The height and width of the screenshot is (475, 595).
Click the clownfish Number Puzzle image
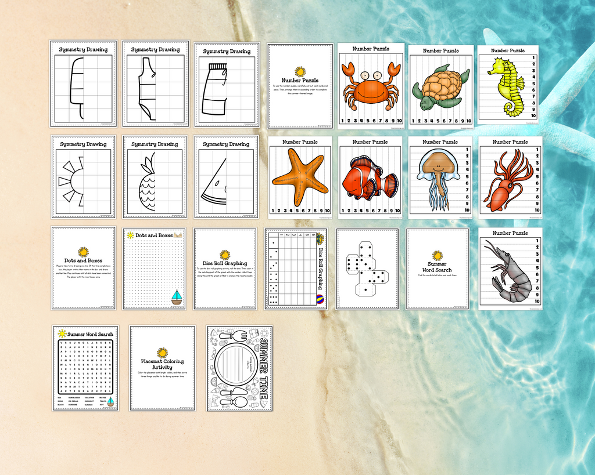click(370, 177)
